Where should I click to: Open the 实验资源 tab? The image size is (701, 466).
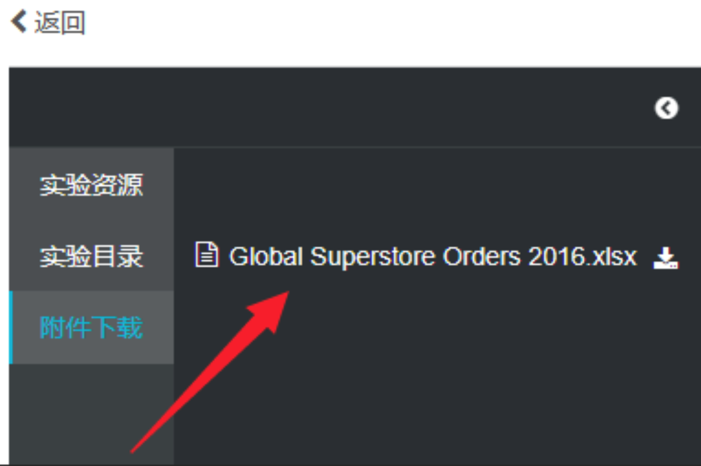coord(91,185)
